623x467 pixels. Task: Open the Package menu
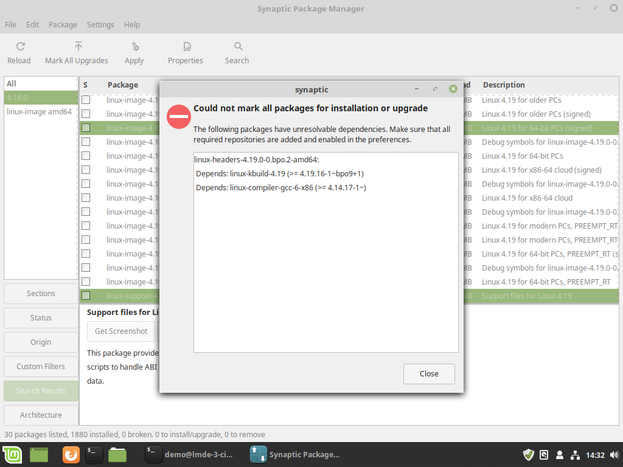(63, 24)
